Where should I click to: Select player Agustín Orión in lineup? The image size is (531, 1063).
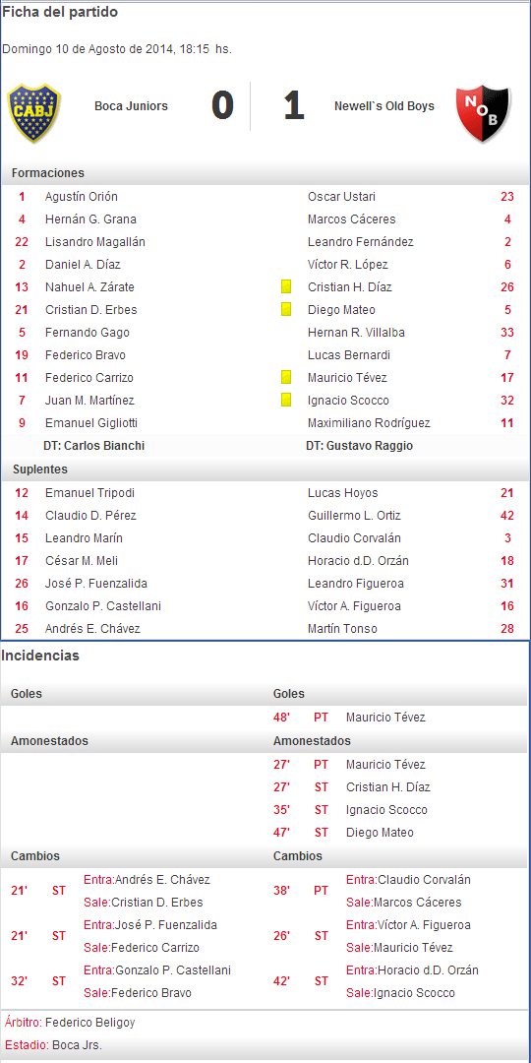coord(82,197)
